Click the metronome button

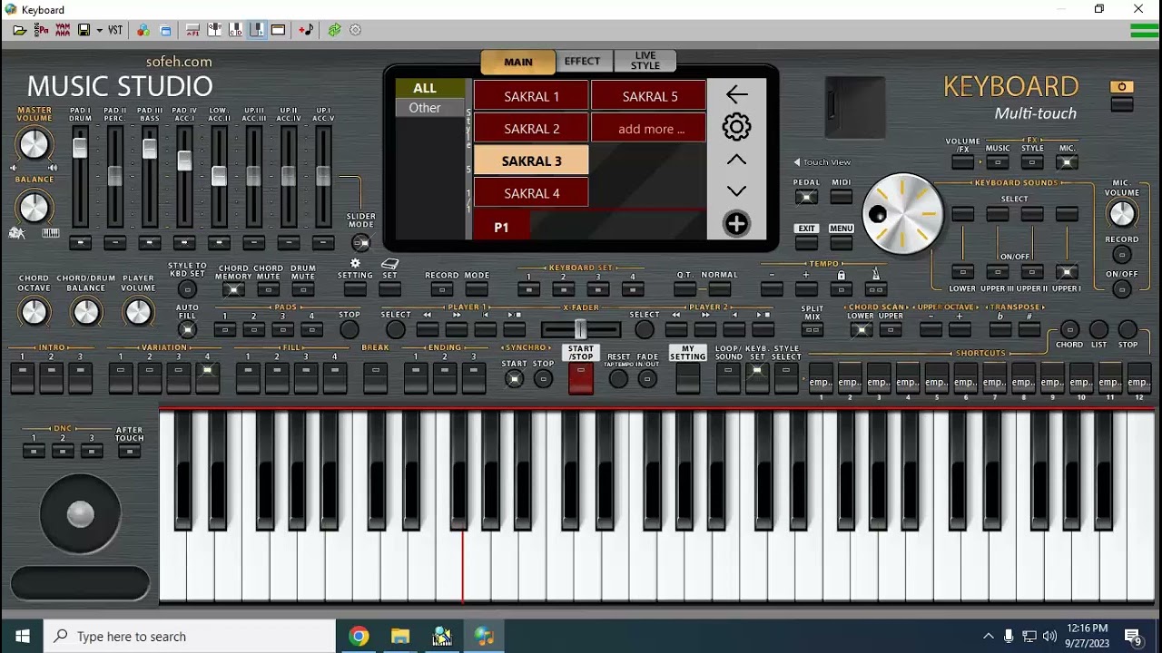pos(875,290)
